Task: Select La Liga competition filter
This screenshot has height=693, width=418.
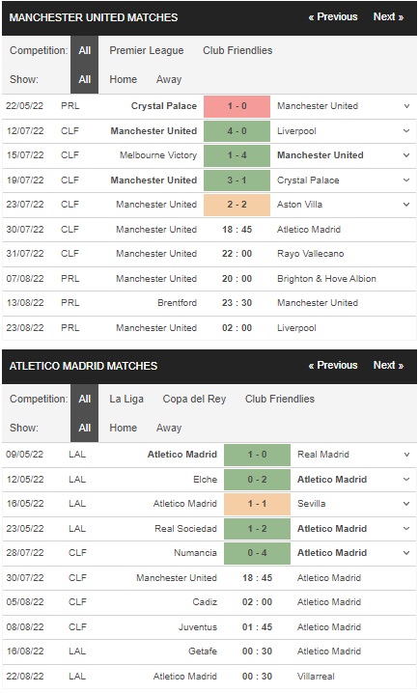Action: pos(126,399)
